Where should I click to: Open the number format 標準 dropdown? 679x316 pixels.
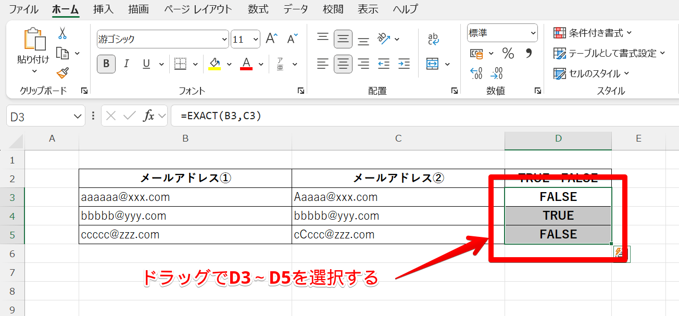tap(533, 33)
